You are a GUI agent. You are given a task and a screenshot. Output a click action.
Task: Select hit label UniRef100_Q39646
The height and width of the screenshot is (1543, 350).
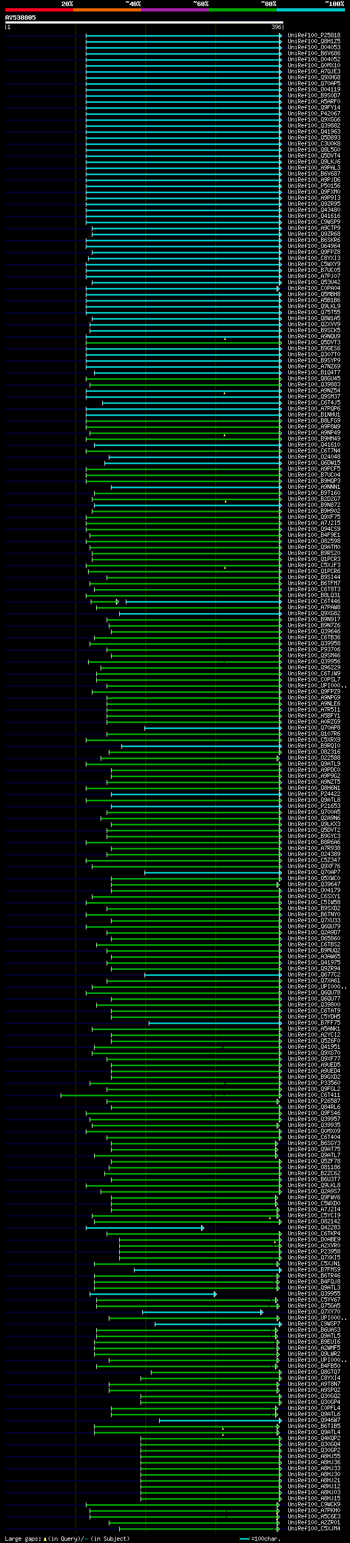coord(314,631)
